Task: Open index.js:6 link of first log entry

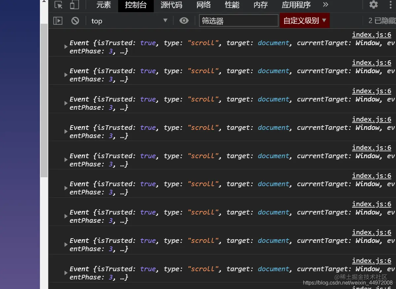Action: click(x=372, y=35)
